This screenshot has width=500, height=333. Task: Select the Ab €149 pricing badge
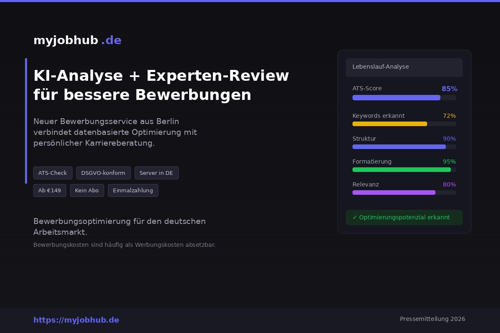tap(50, 190)
